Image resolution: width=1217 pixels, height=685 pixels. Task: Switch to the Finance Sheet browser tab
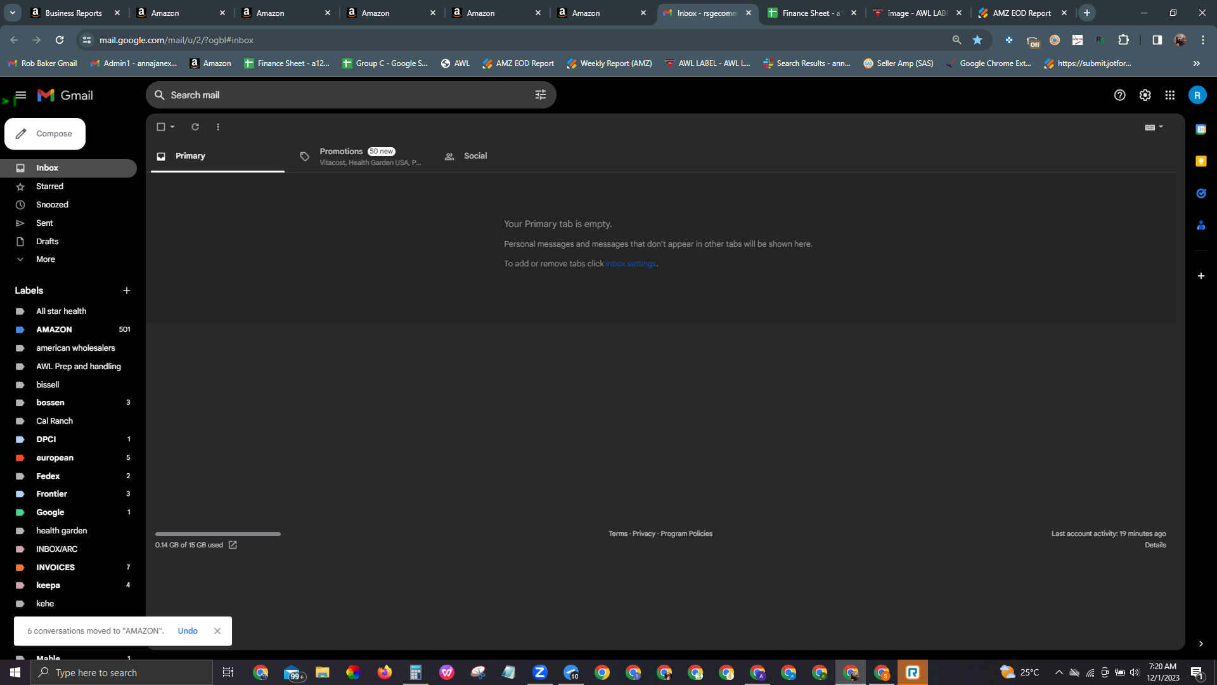[813, 13]
